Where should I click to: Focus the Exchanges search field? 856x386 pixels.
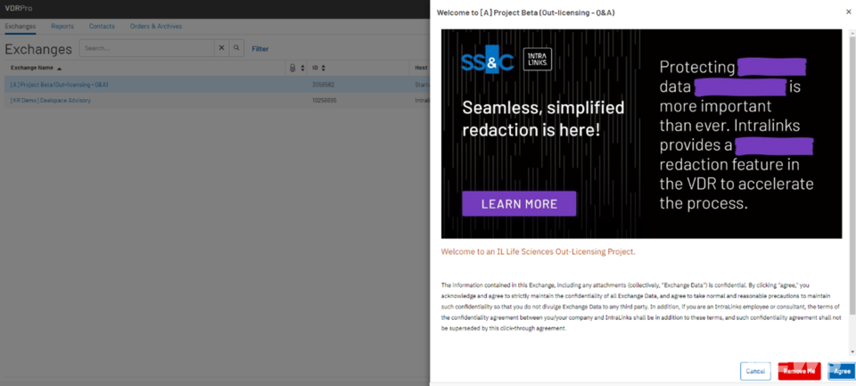(147, 48)
